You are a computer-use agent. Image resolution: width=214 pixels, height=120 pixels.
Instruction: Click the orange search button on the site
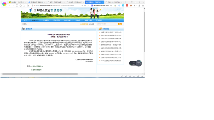(120, 24)
